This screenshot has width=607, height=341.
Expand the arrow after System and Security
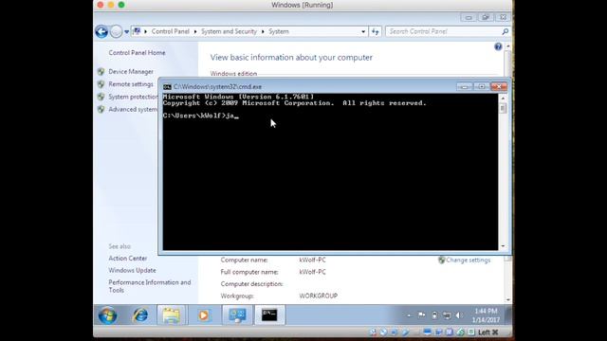263,31
